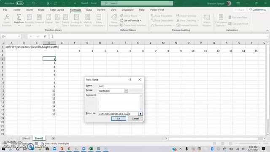
Task: Click the Bluetooth tray icon
Action: (212, 149)
